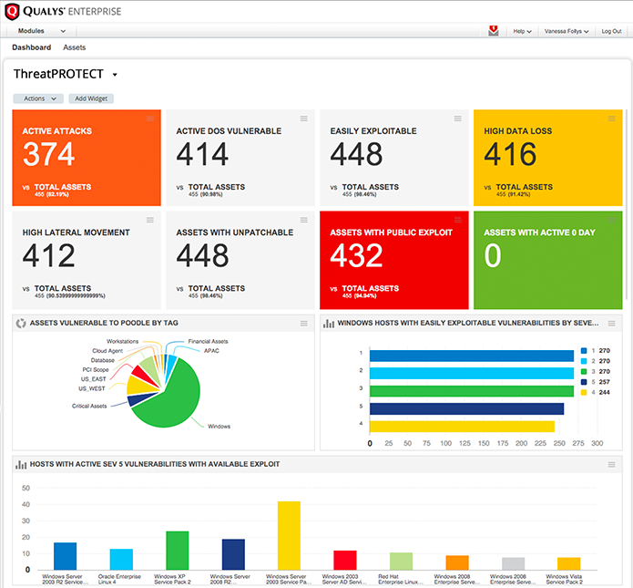
Task: Click the 'Workstations' pie label
Action: (x=122, y=342)
